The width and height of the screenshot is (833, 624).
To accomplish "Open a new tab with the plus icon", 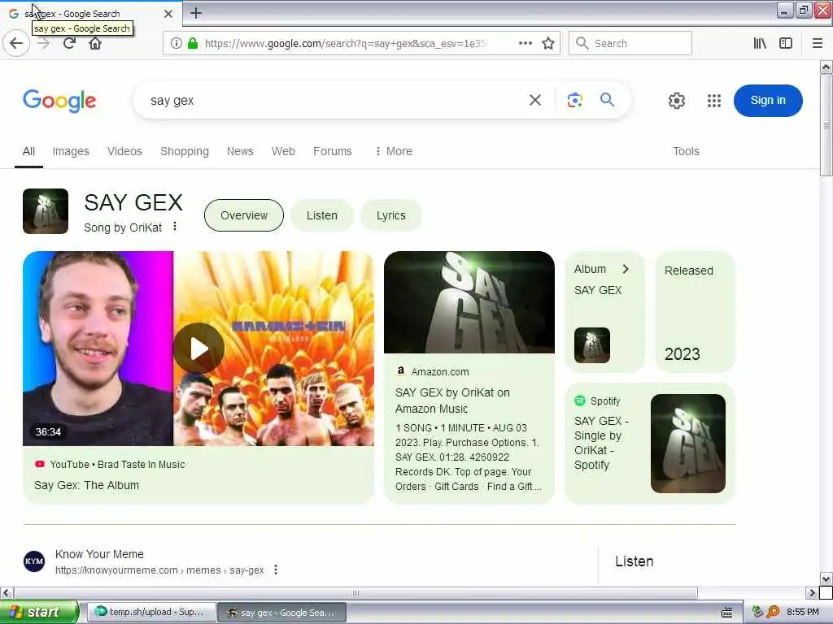I will (196, 13).
